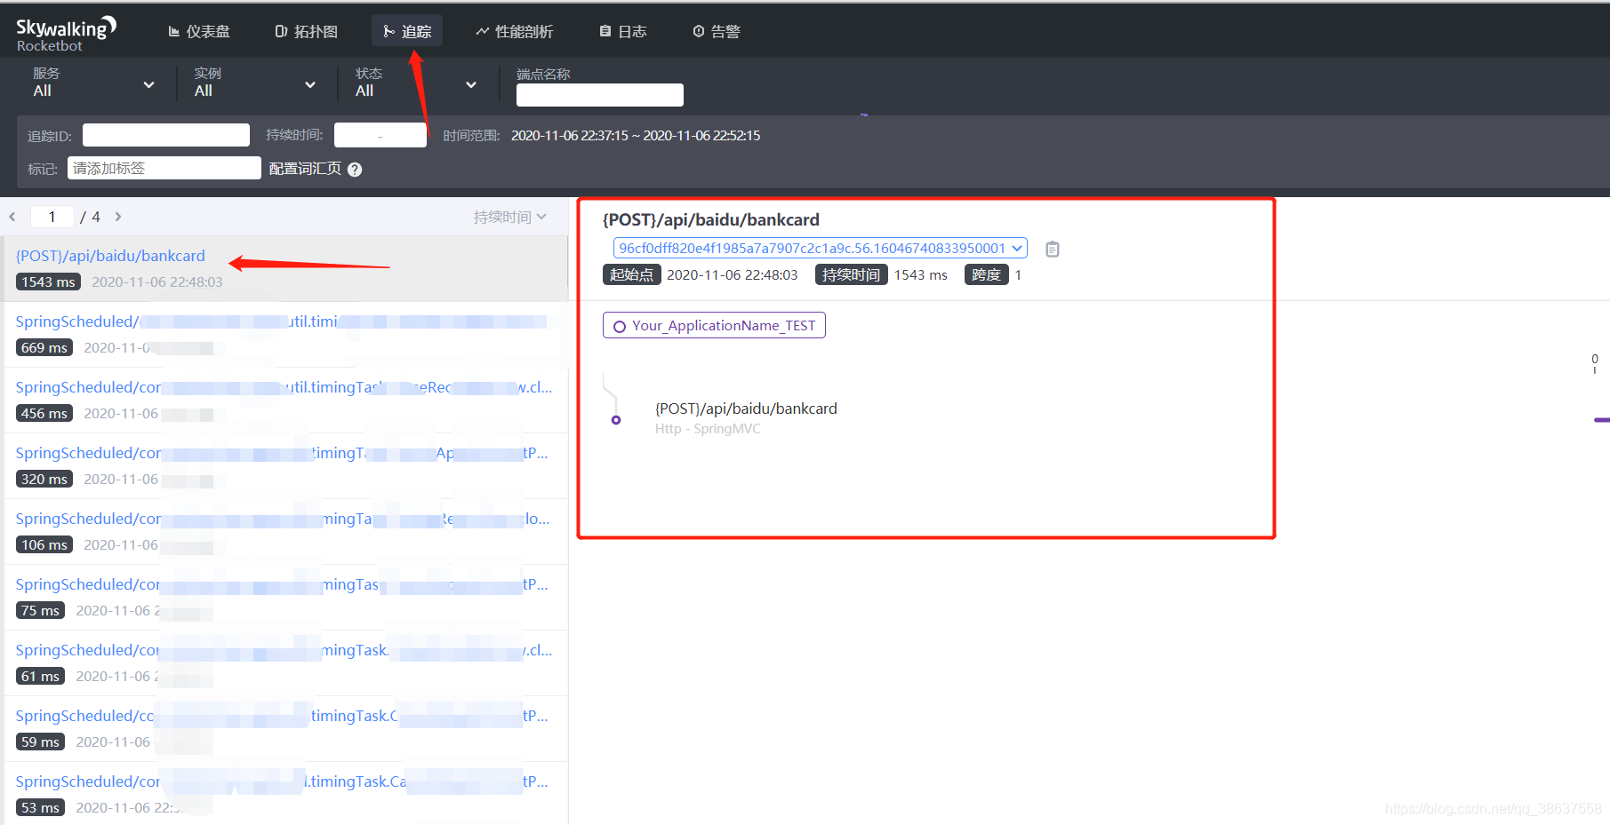Open the trace ID 96cf0dff820e4f dropdown
This screenshot has width=1610, height=825.
(820, 248)
